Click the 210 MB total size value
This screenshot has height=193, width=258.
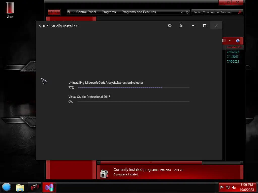(x=179, y=170)
